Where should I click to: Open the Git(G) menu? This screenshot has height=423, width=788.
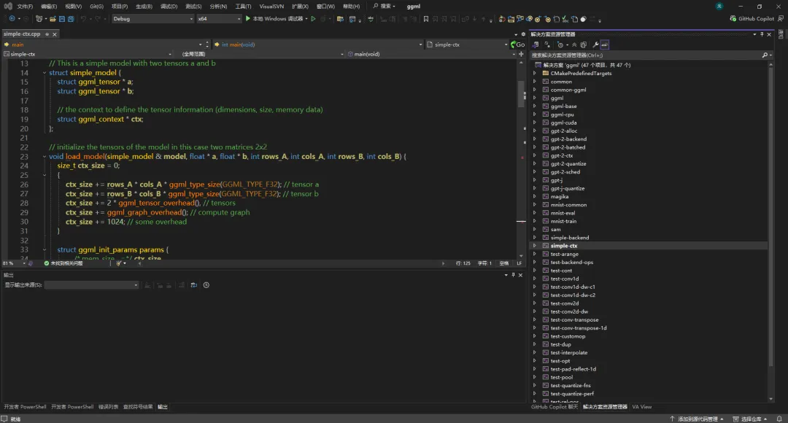pyautogui.click(x=96, y=6)
